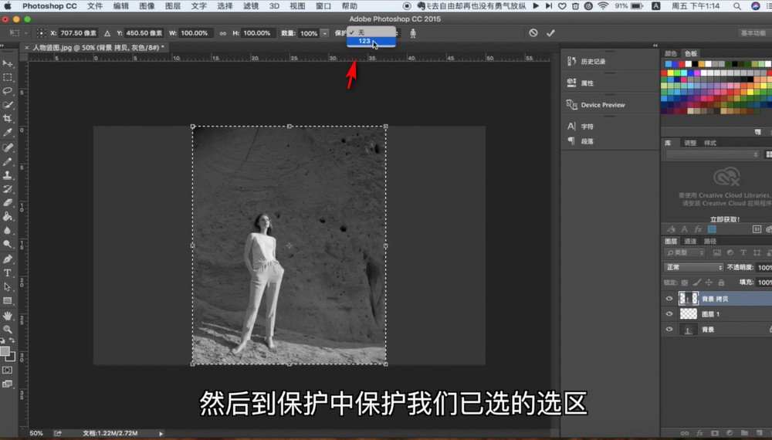Select the Type tool
The width and height of the screenshot is (772, 440).
[x=8, y=273]
